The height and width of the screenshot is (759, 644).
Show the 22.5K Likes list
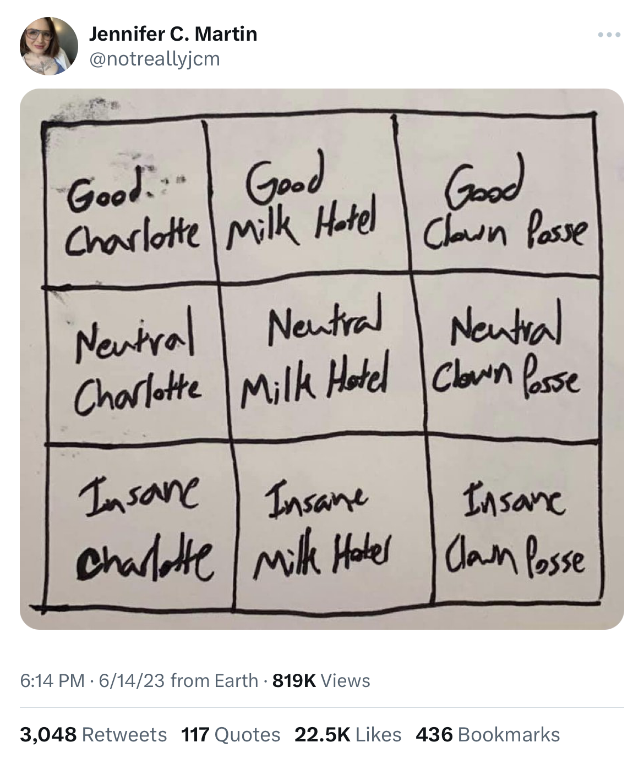(348, 734)
